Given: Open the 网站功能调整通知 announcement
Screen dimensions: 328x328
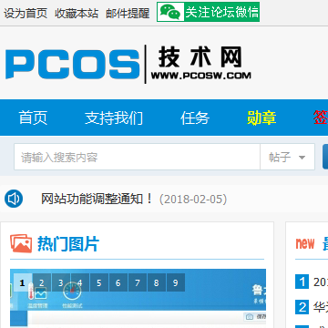Looking at the screenshot, I should 97,199.
